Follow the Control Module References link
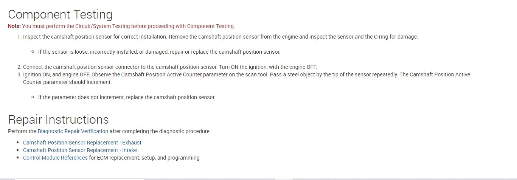The height and width of the screenshot is (180, 517). [x=55, y=158]
